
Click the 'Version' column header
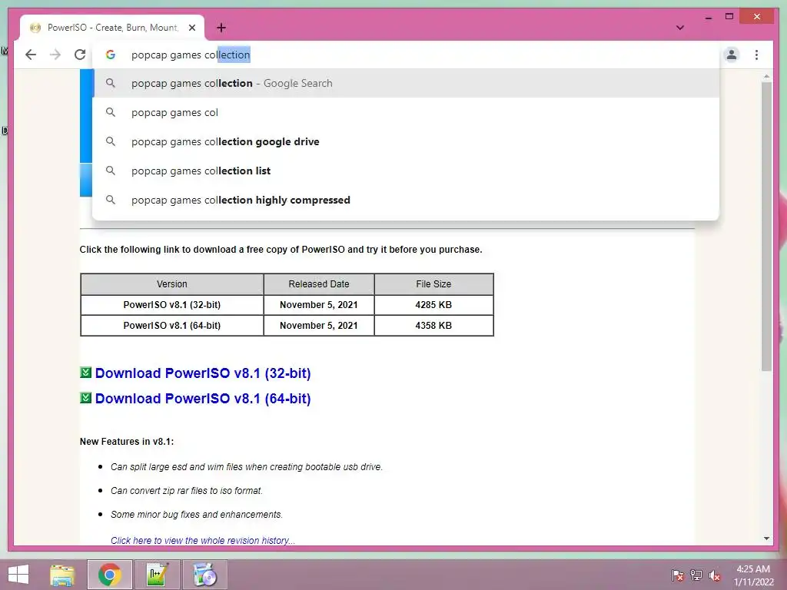click(x=172, y=284)
